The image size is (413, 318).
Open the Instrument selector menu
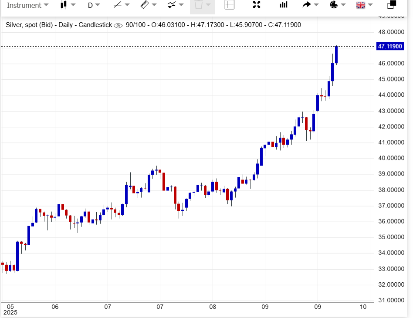point(27,5)
